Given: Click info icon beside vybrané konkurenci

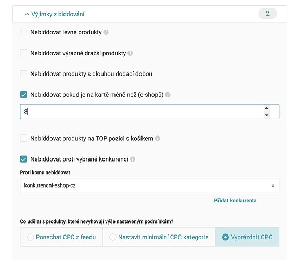Looking at the screenshot, I should [133, 159].
